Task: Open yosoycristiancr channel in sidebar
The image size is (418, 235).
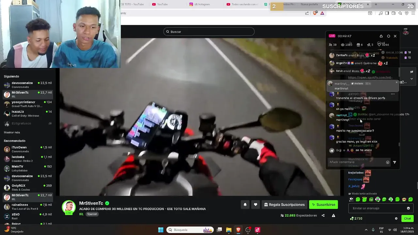Action: point(28,104)
